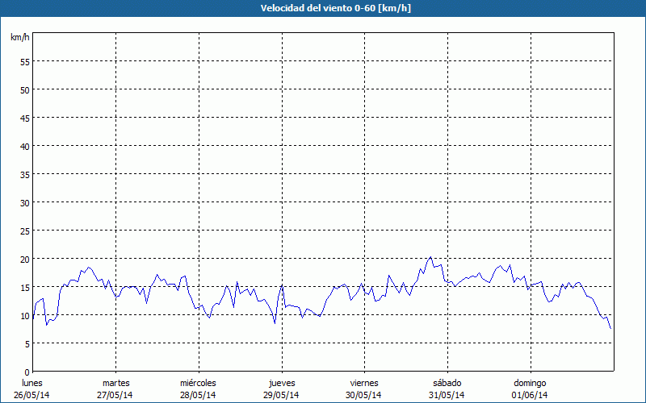646x403 pixels.
Task: Click the date 26/05/14 on the axis
Action: [32, 395]
